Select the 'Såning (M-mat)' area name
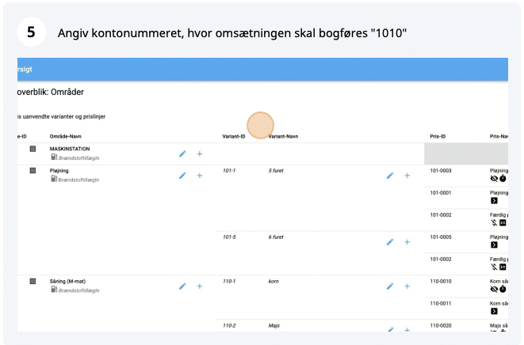The width and height of the screenshot is (524, 345). [x=67, y=281]
